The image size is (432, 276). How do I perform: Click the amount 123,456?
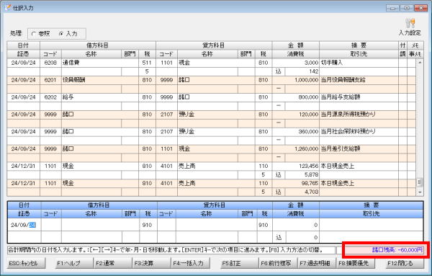point(308,166)
